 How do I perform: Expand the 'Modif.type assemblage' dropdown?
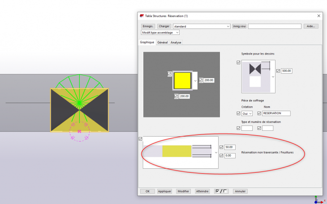pos(178,33)
